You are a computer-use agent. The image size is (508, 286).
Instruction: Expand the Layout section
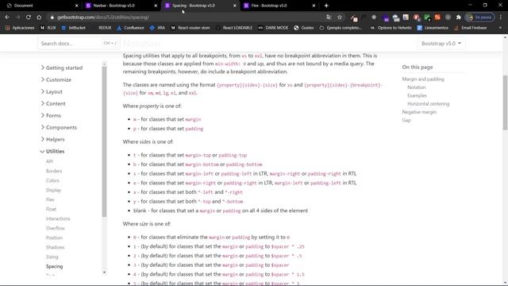(52, 92)
